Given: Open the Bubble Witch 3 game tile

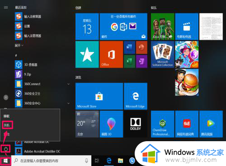Looking at the screenshot, I should click(187, 55).
